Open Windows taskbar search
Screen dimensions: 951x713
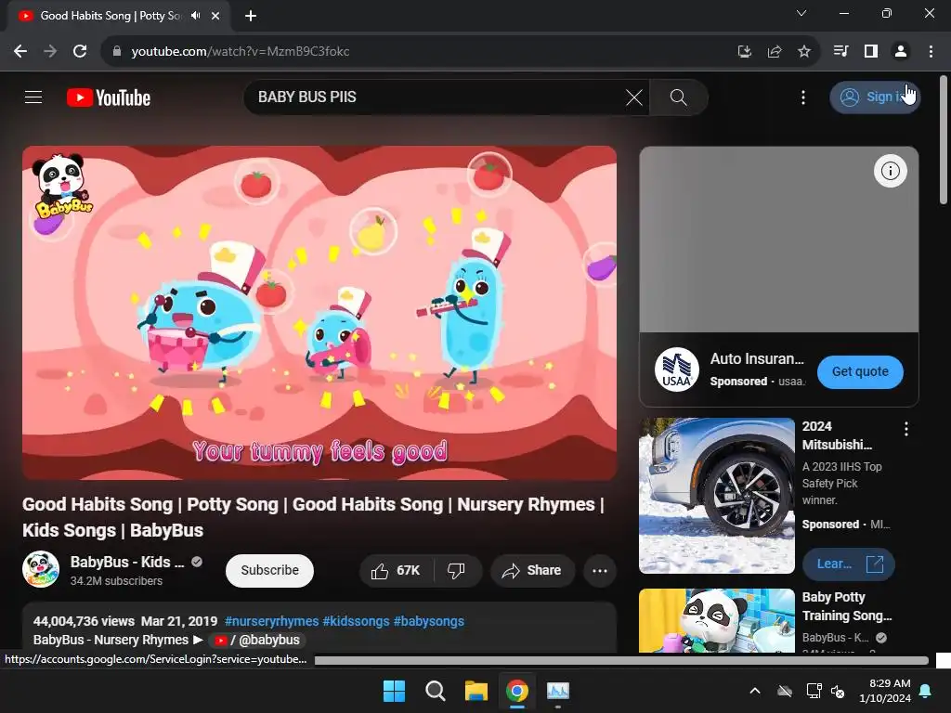click(x=435, y=691)
